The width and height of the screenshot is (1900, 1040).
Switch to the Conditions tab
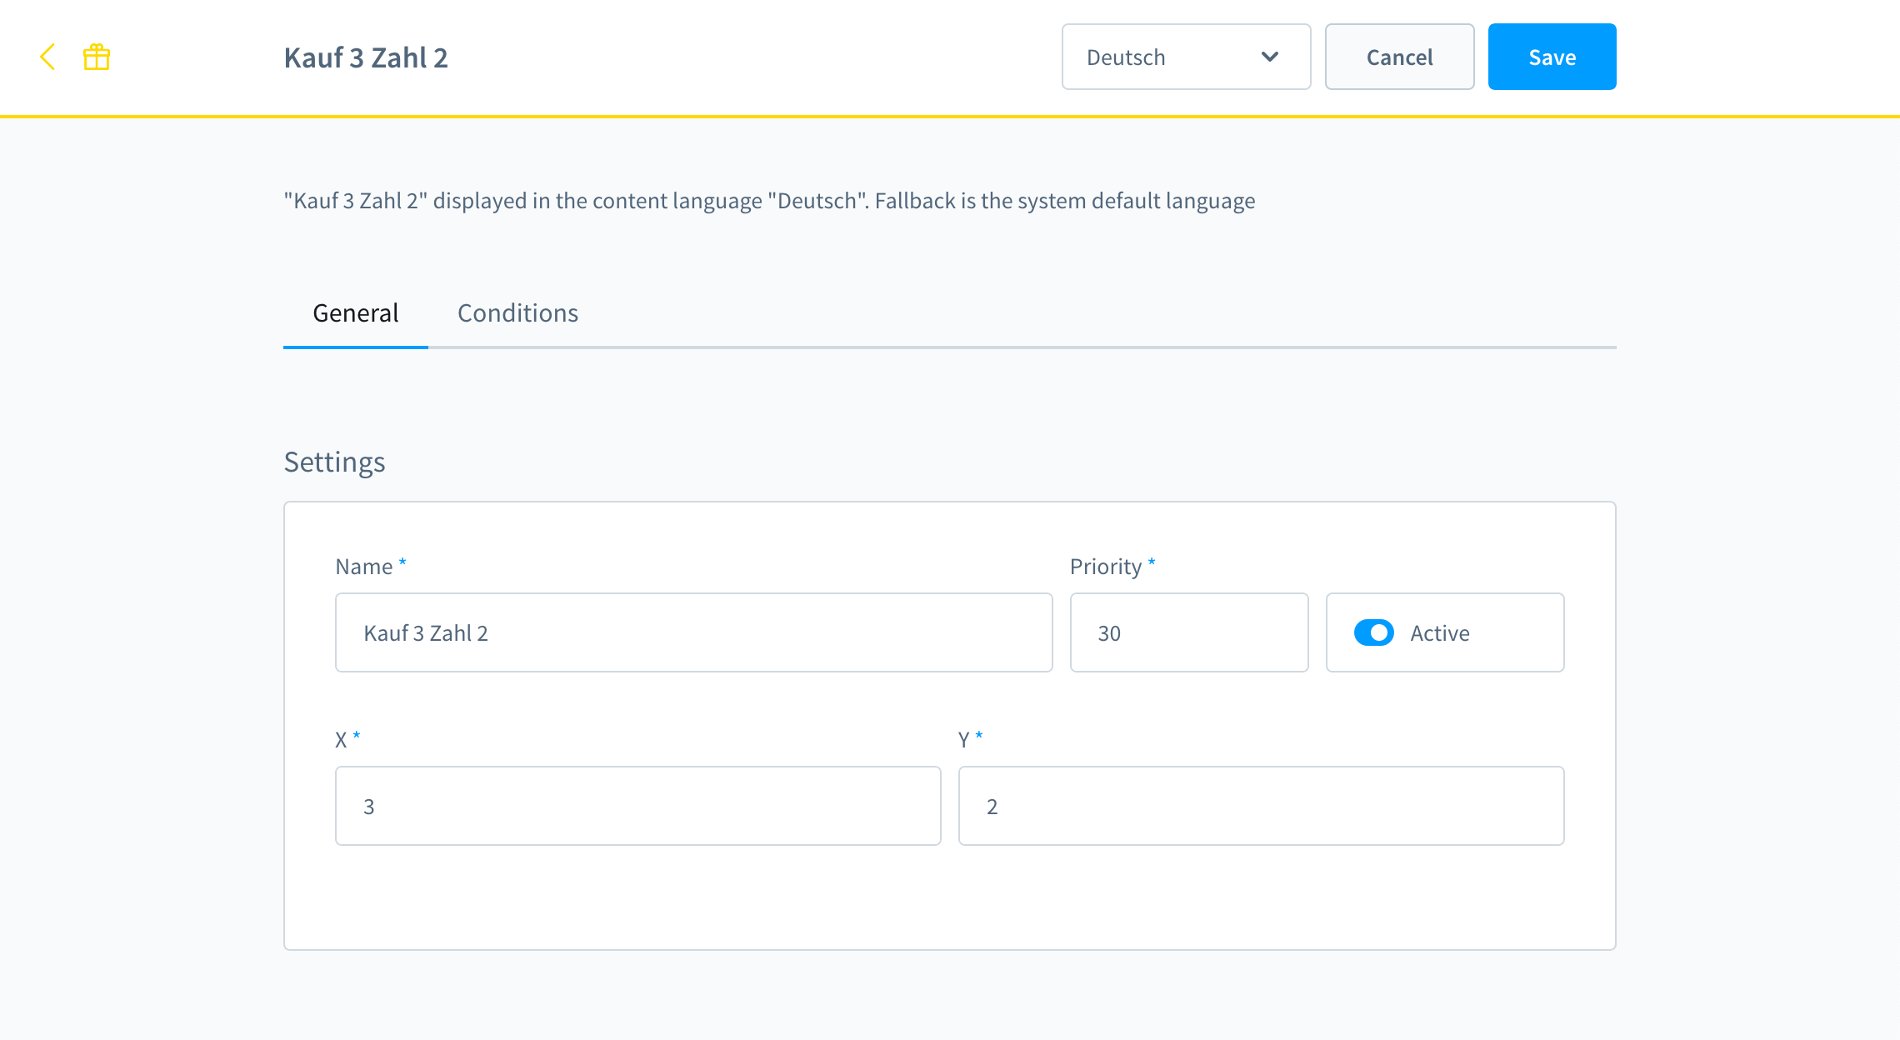click(x=517, y=313)
